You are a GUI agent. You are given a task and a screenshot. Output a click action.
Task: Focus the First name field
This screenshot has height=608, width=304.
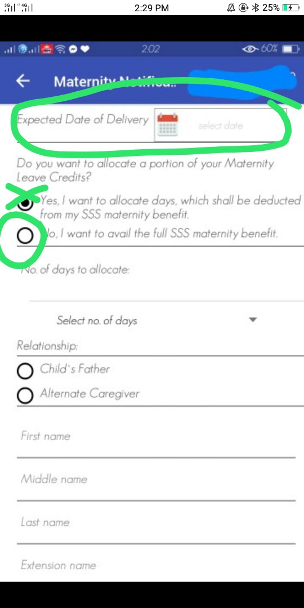click(x=156, y=440)
